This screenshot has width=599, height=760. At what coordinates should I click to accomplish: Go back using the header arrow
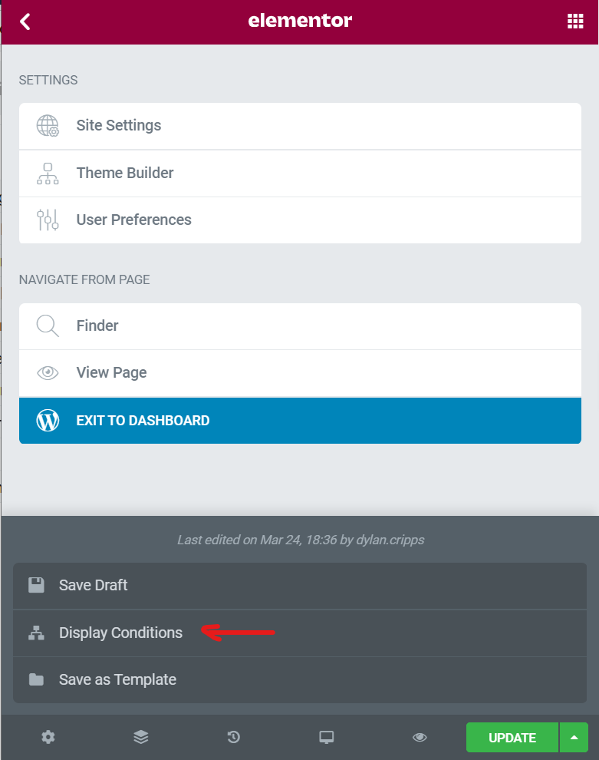(25, 21)
